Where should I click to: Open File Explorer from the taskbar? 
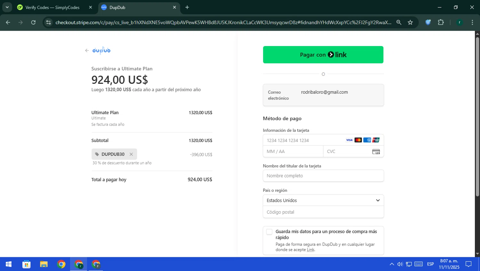coord(44,264)
